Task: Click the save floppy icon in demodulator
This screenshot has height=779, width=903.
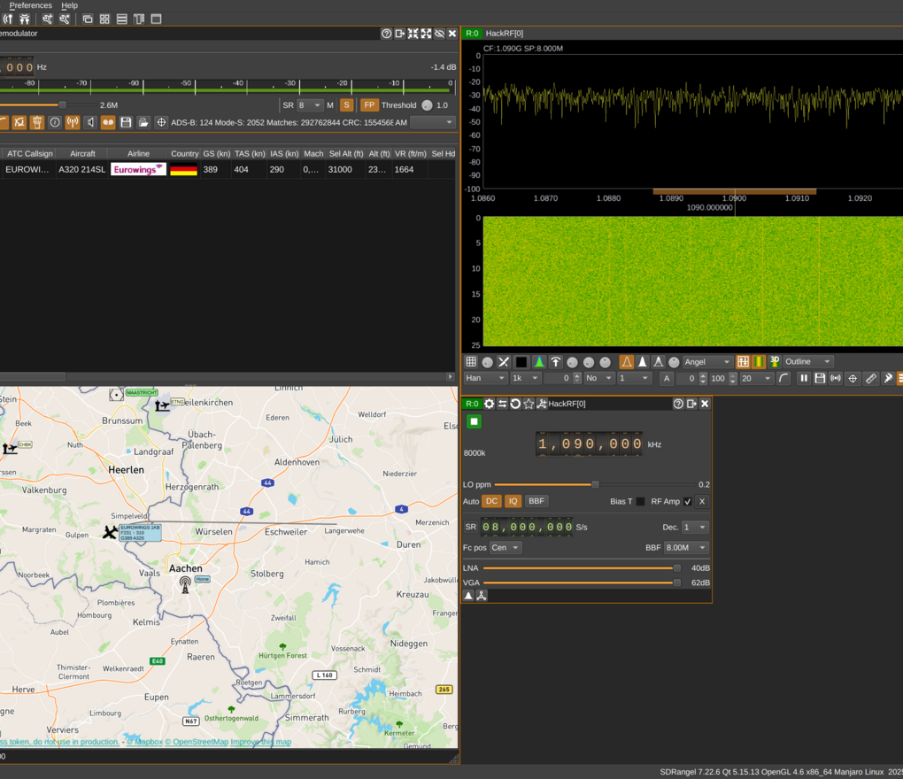Action: (126, 122)
